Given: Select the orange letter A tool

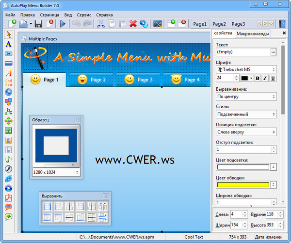Looking at the screenshot, I should pyautogui.click(x=9, y=73).
